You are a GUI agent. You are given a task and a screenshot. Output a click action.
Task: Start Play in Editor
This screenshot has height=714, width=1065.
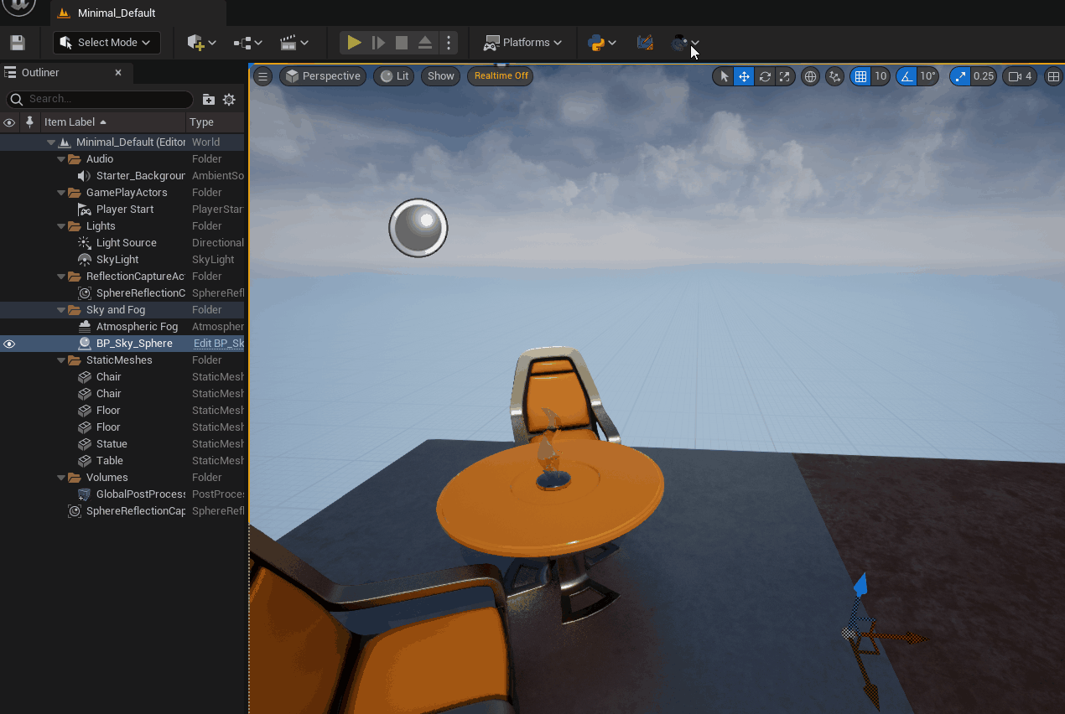click(354, 43)
